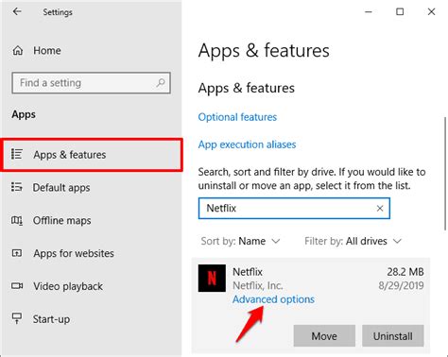Click the Video playback camera icon
Image resolution: width=448 pixels, height=357 pixels.
(x=17, y=285)
